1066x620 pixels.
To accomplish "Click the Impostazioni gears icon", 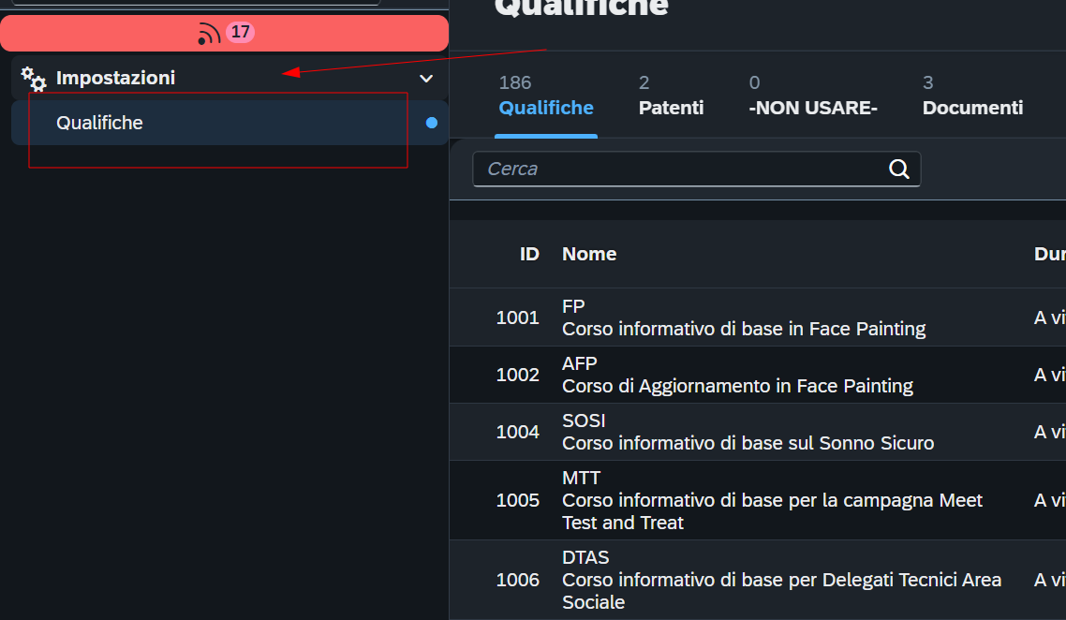I will tap(34, 79).
